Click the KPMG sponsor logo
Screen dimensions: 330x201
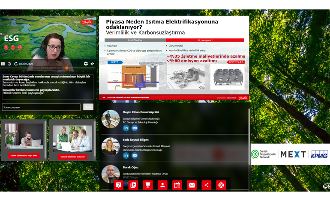click(319, 154)
